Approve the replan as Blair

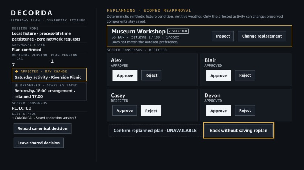[x=218, y=75]
